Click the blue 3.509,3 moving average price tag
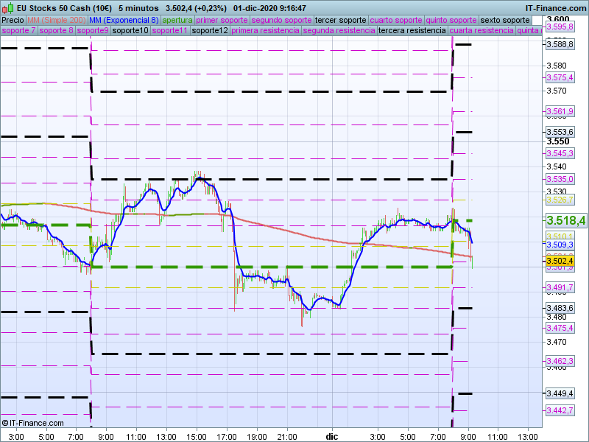The height and width of the screenshot is (442, 589). coord(560,245)
